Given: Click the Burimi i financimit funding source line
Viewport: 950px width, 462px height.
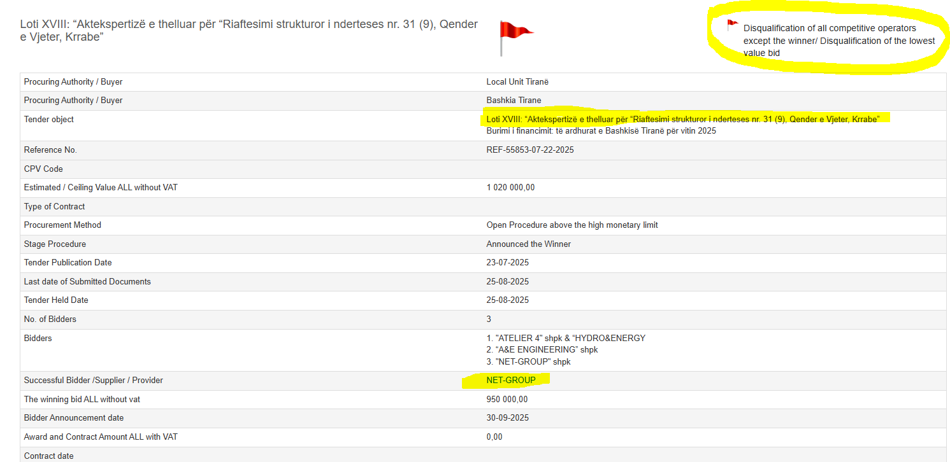Looking at the screenshot, I should (x=601, y=131).
